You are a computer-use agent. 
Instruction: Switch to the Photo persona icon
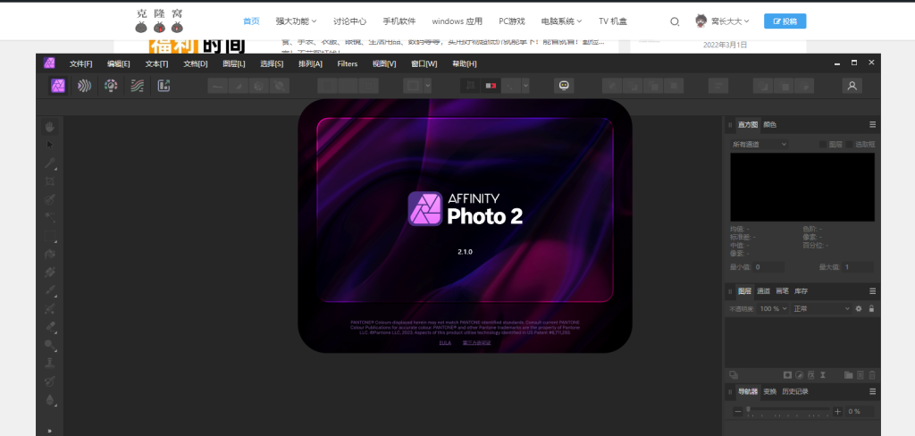pos(58,86)
